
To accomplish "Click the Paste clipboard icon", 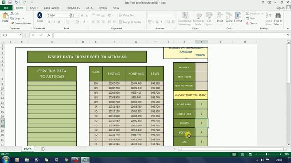I will (x=5, y=16).
